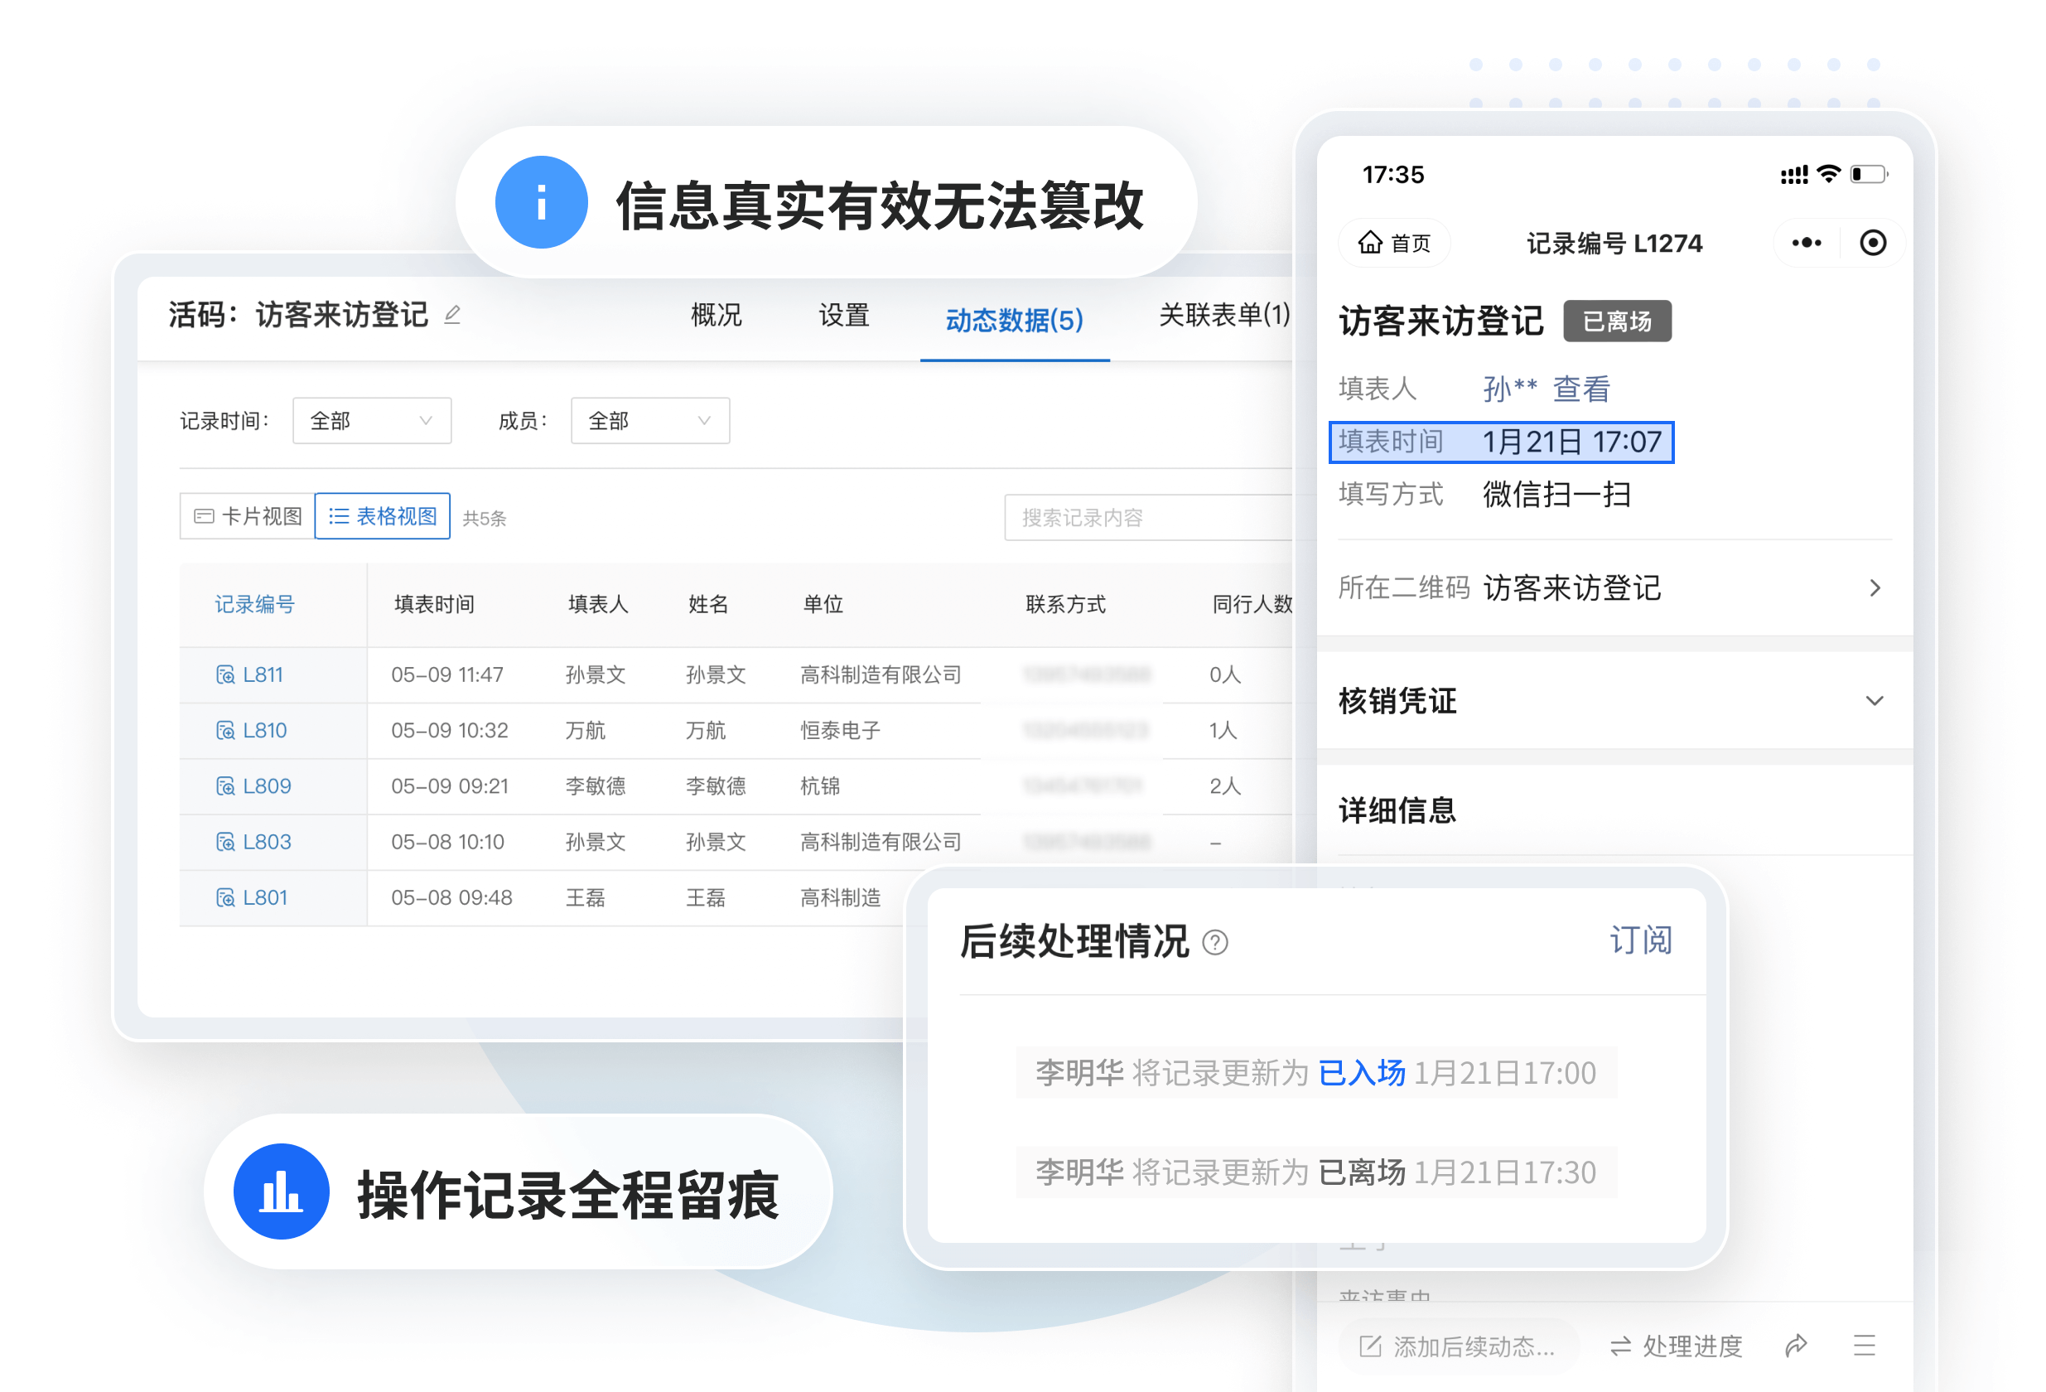The image size is (2046, 1392).
Task: Tap the 处理进度 button
Action: tap(1677, 1346)
